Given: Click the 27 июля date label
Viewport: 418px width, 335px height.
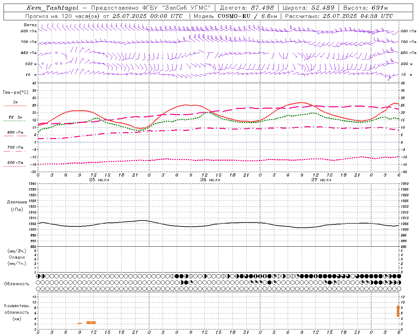Looking at the screenshot, I should click(x=321, y=180).
